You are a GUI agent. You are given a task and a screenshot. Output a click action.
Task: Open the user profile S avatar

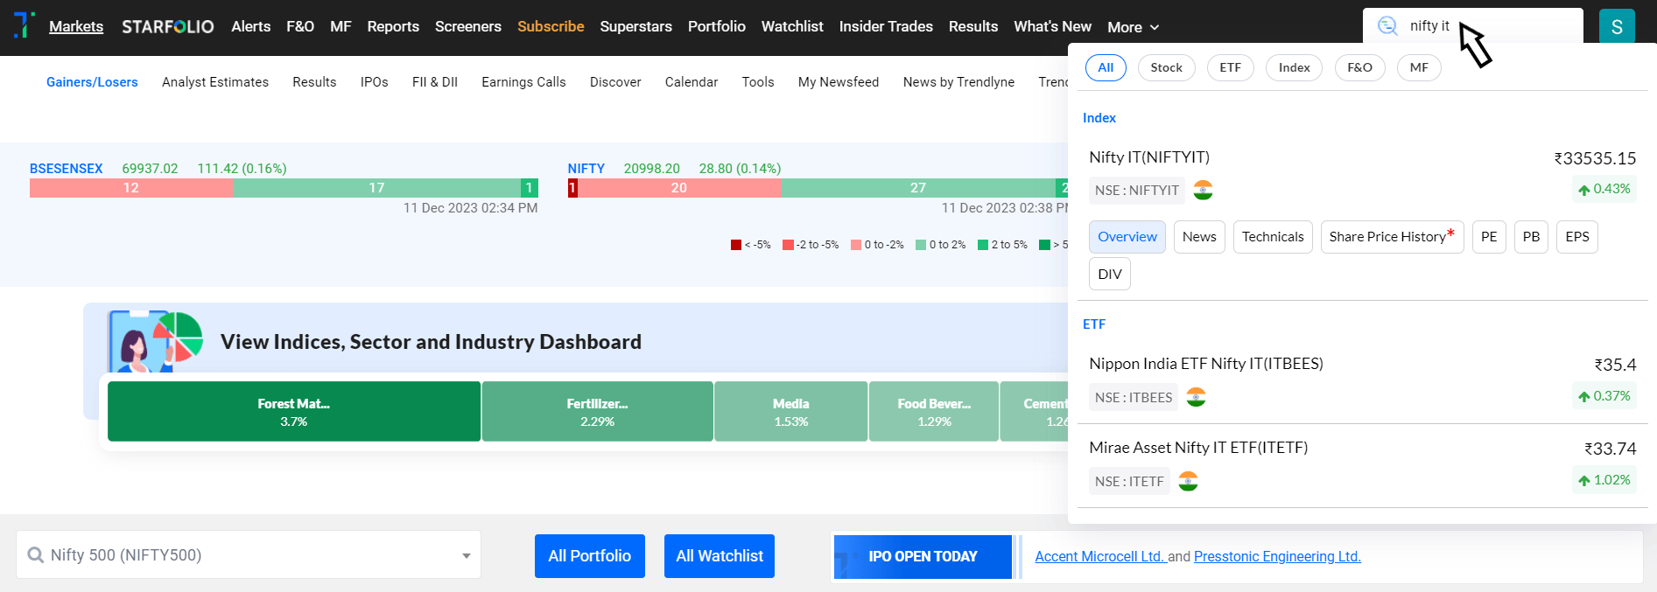click(x=1617, y=26)
